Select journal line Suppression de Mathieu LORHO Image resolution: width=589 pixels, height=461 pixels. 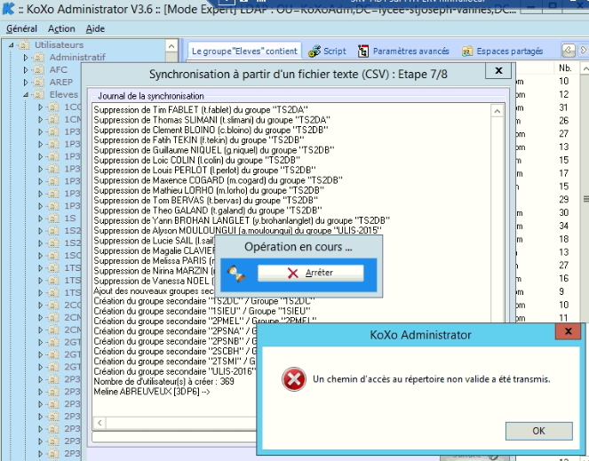click(209, 190)
